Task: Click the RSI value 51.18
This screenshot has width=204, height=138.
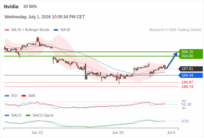Action: point(186,104)
